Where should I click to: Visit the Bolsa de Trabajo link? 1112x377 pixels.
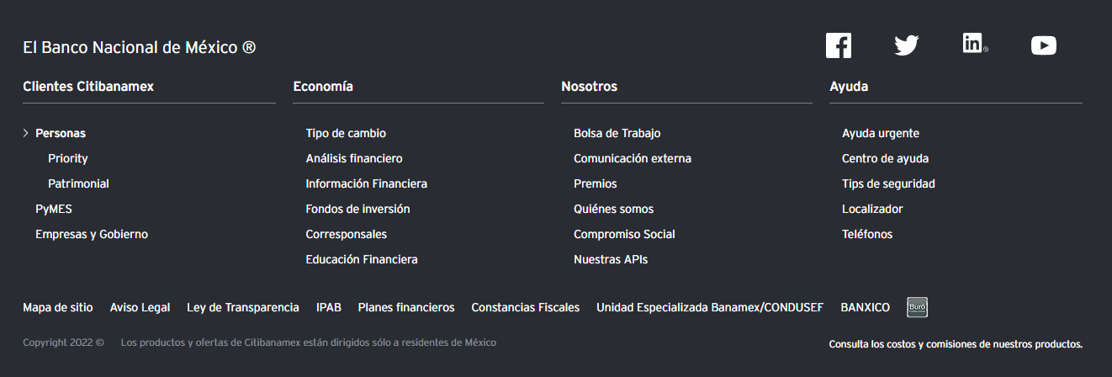[617, 133]
